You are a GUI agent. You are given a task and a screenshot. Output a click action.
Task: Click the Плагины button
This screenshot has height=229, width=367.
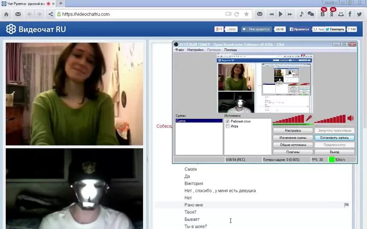coord(293,152)
